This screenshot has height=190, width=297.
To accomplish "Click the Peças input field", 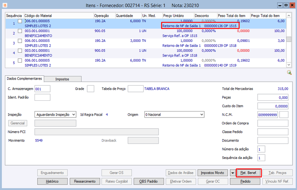I will pos(273,97).
